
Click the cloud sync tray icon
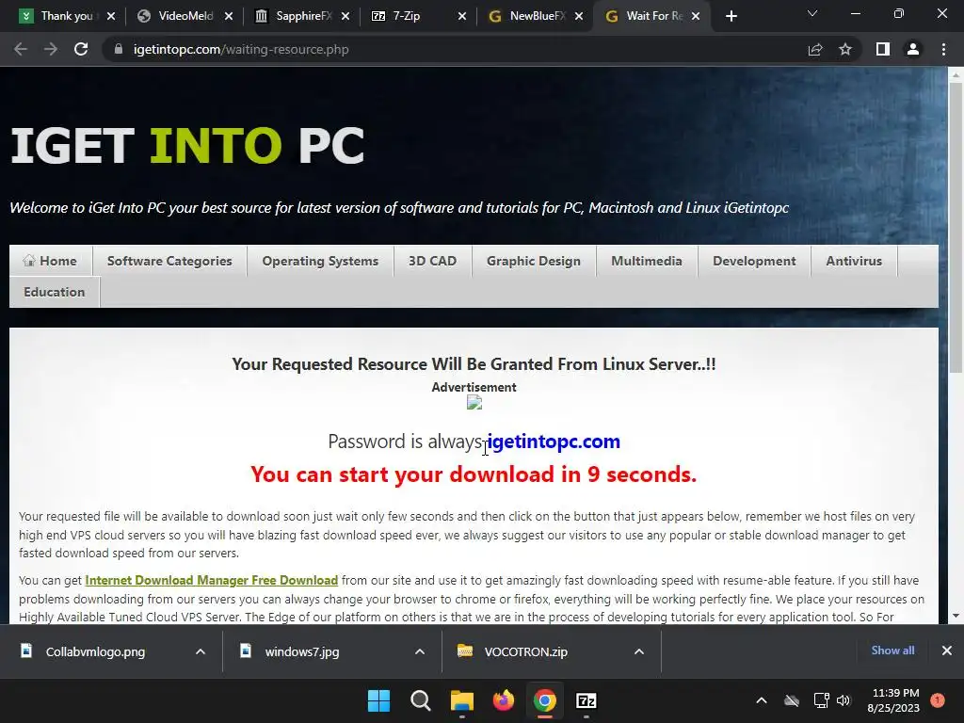pyautogui.click(x=792, y=700)
